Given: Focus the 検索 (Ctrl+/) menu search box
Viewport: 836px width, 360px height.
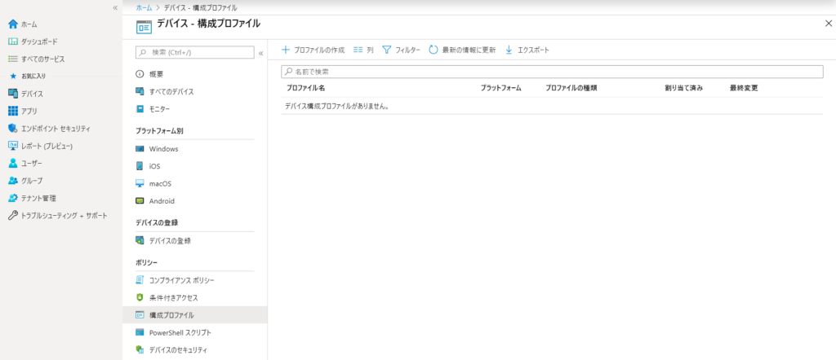Looking at the screenshot, I should coord(195,52).
